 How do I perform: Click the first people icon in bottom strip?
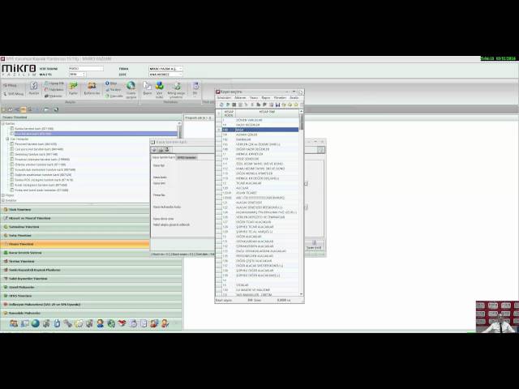tap(14, 323)
